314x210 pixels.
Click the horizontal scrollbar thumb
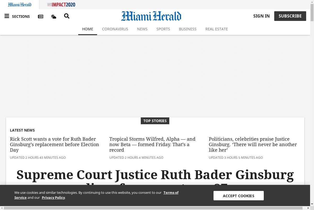coord(153,208)
